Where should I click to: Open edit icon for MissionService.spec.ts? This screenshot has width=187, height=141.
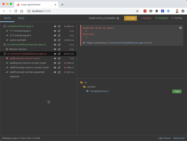pyautogui.click(x=59, y=45)
